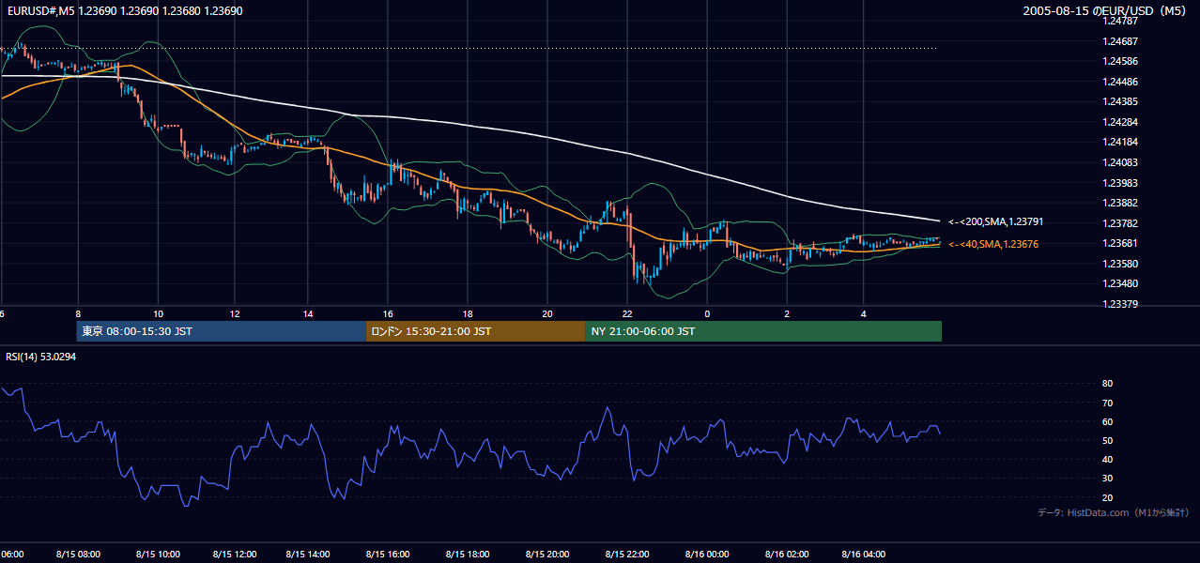Click the 8/15 12:00 time label
1200x563 pixels.
(x=236, y=555)
